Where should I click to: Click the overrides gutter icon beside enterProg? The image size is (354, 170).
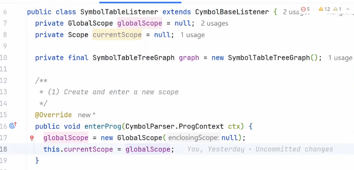(12, 126)
